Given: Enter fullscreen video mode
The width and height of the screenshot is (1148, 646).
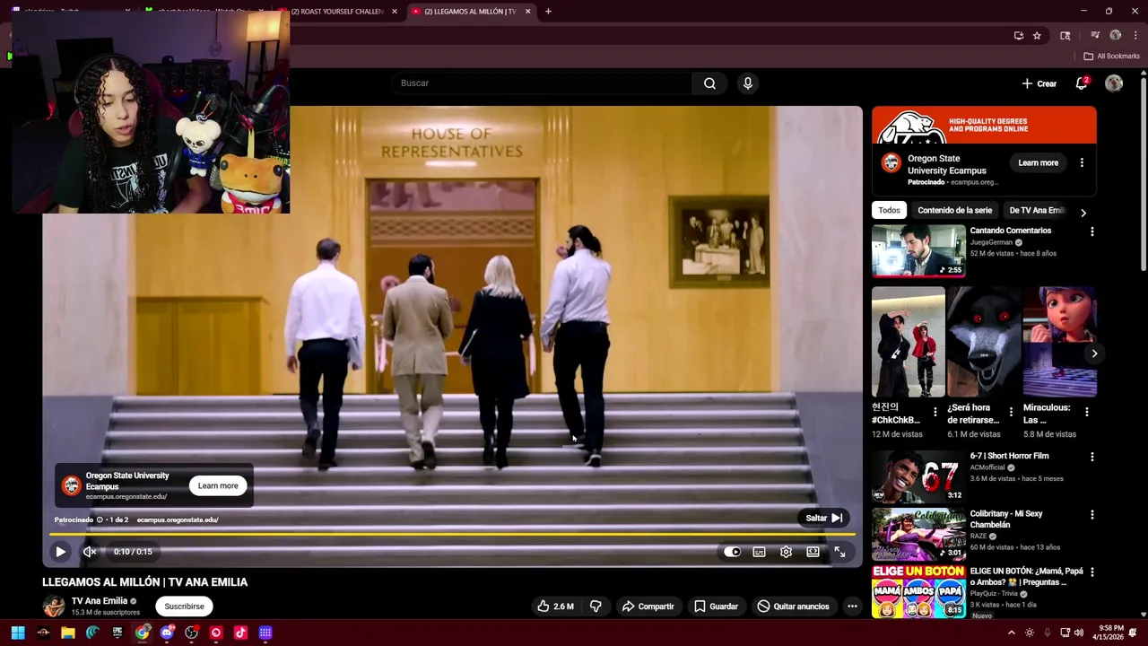Looking at the screenshot, I should (x=839, y=552).
